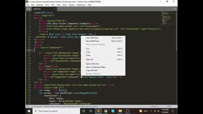Toggle the side bar icon in status bar
This screenshot has height=114, width=203.
click(x=28, y=106)
